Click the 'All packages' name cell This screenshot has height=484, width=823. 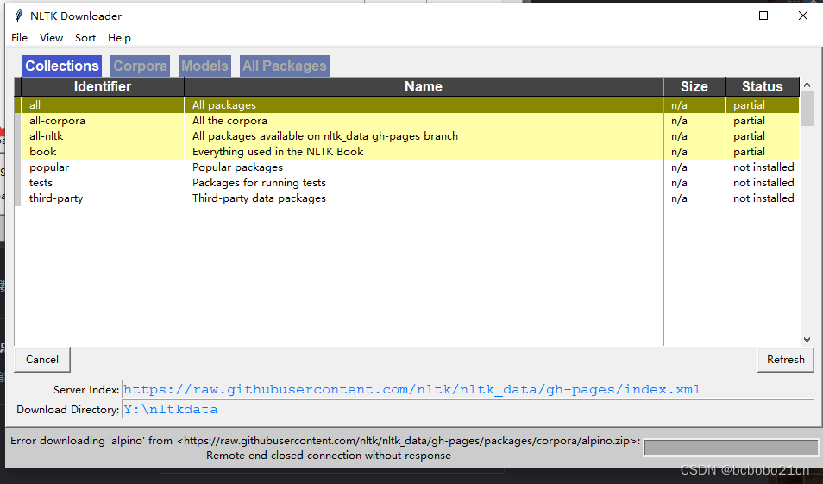(224, 105)
